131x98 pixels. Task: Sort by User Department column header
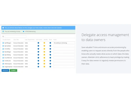[x=30, y=40]
